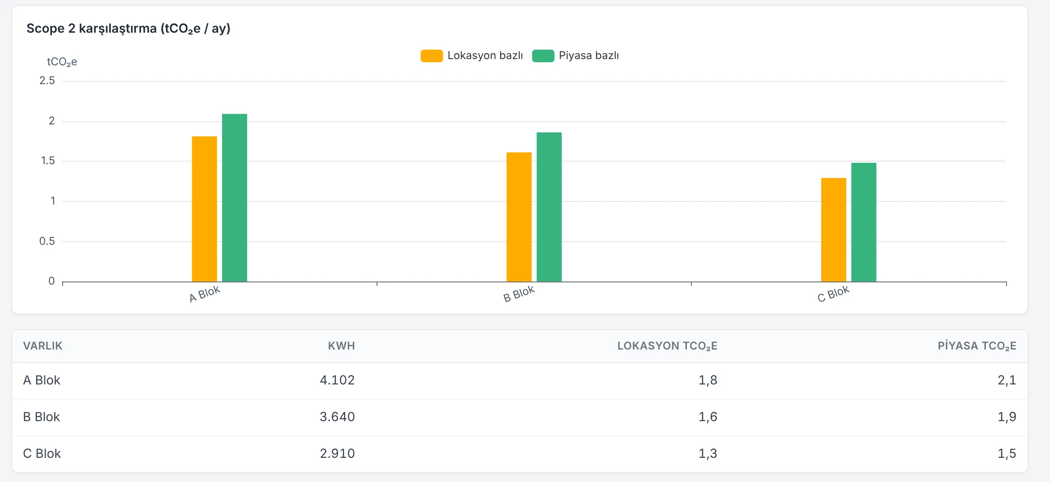
Task: Select the C Blok table row name
Action: (x=42, y=454)
